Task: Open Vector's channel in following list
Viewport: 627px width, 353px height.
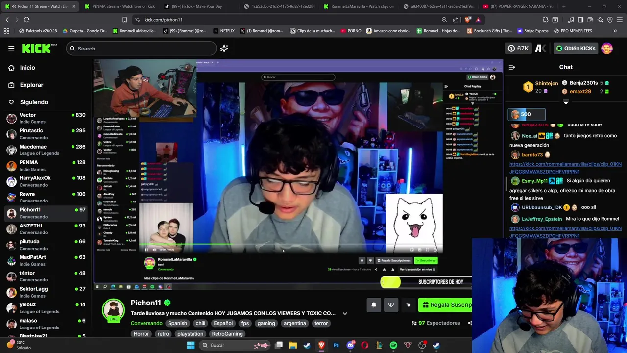Action: click(x=46, y=118)
